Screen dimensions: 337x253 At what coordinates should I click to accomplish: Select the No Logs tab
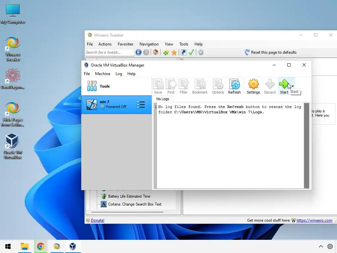[x=163, y=99]
